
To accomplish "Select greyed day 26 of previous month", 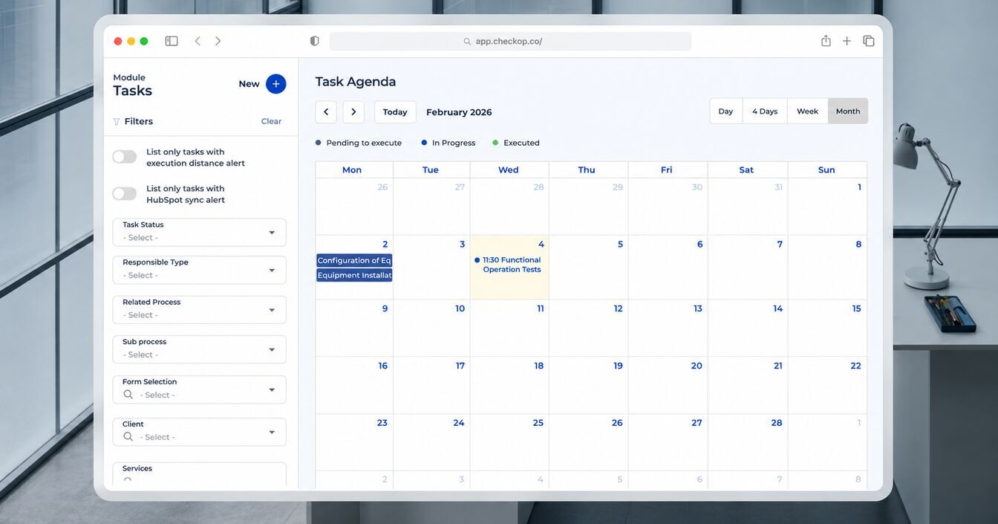I will [382, 187].
